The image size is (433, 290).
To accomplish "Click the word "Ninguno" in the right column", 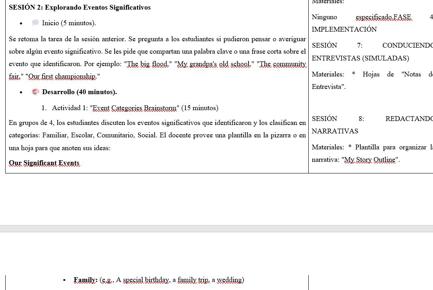I will [x=324, y=17].
